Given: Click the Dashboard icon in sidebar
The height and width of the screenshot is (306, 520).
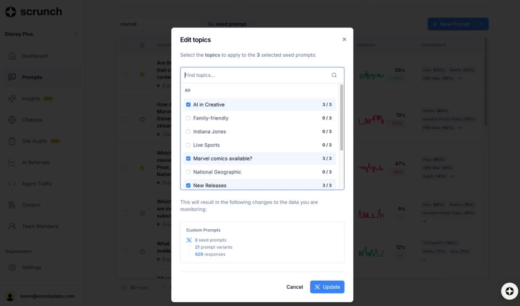Looking at the screenshot, I should coord(12,56).
